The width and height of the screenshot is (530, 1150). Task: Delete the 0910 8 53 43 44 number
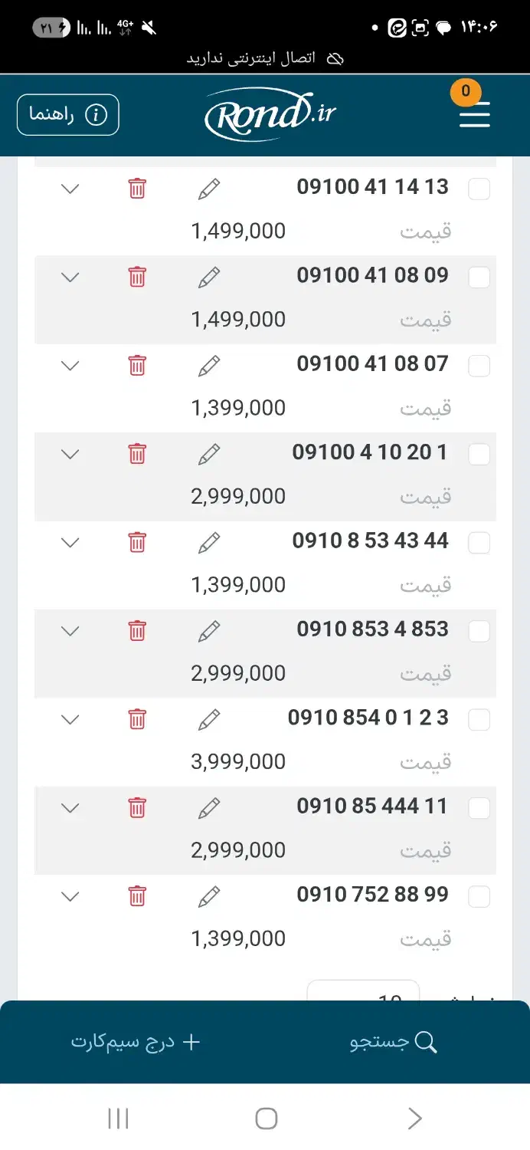[x=137, y=542]
